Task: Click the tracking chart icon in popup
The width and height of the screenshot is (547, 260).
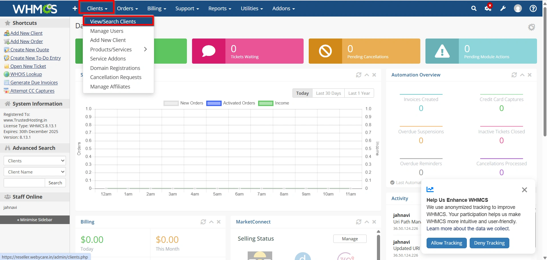Action: [x=430, y=189]
